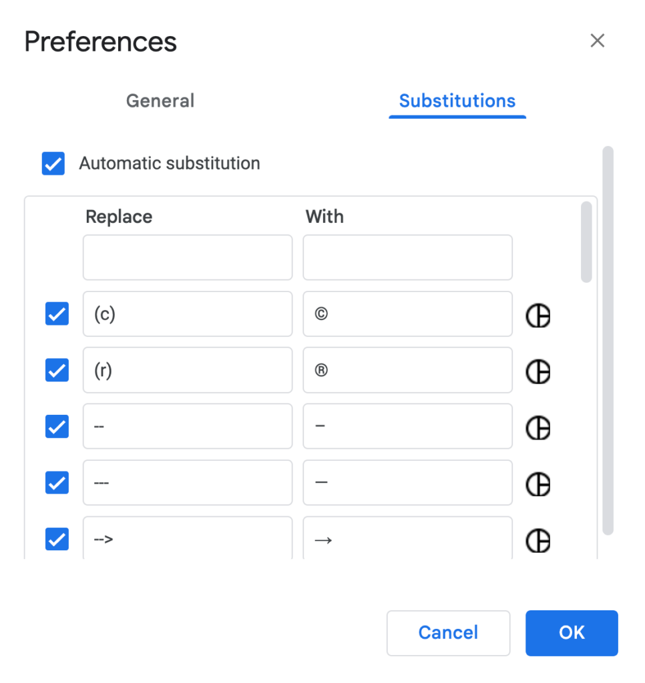
Task: Uncheck the double-hyphen substitution
Action: click(57, 426)
